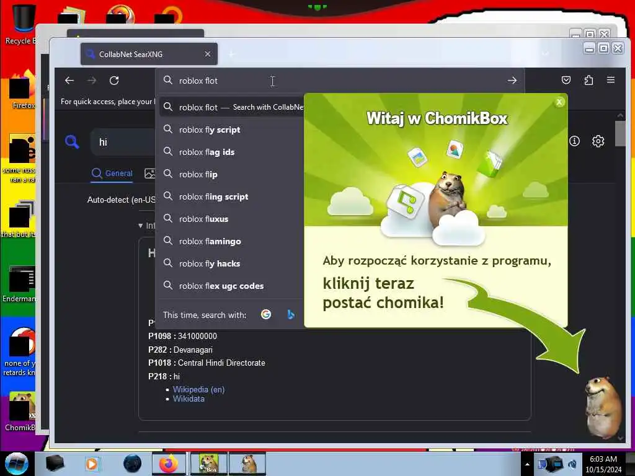Open the SearXNG about info icon

[574, 141]
